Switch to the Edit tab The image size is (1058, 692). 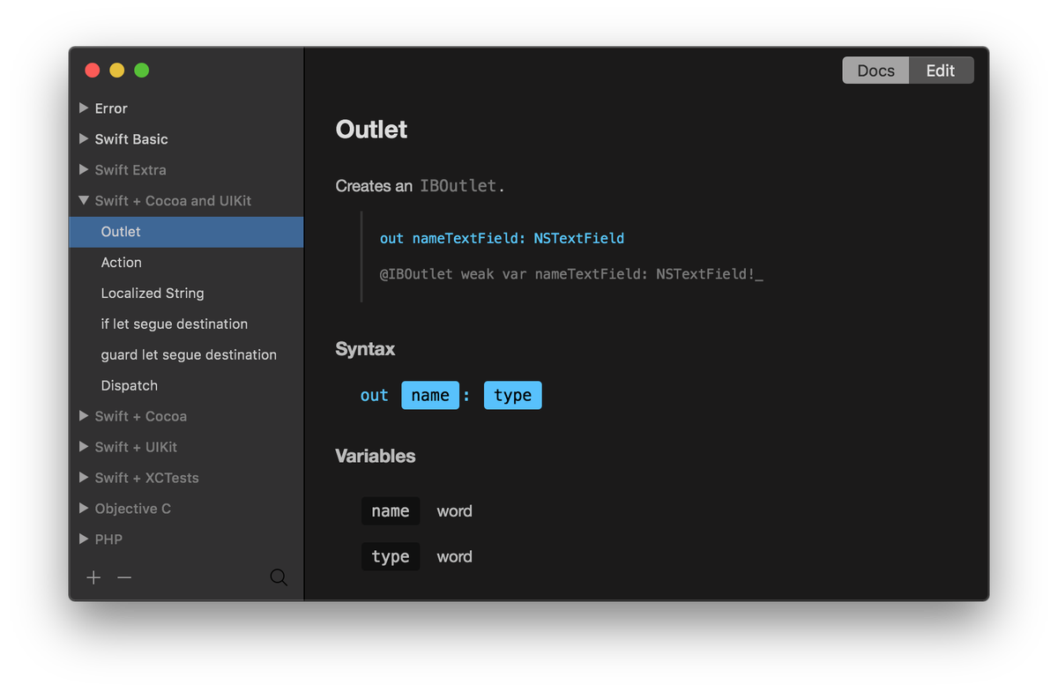[941, 71]
